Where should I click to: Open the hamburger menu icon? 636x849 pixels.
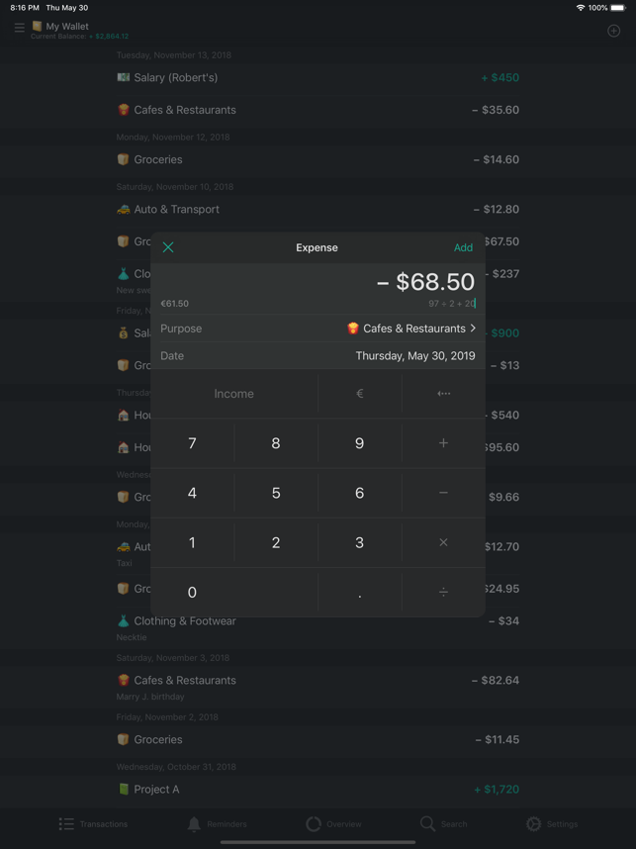[x=20, y=28]
